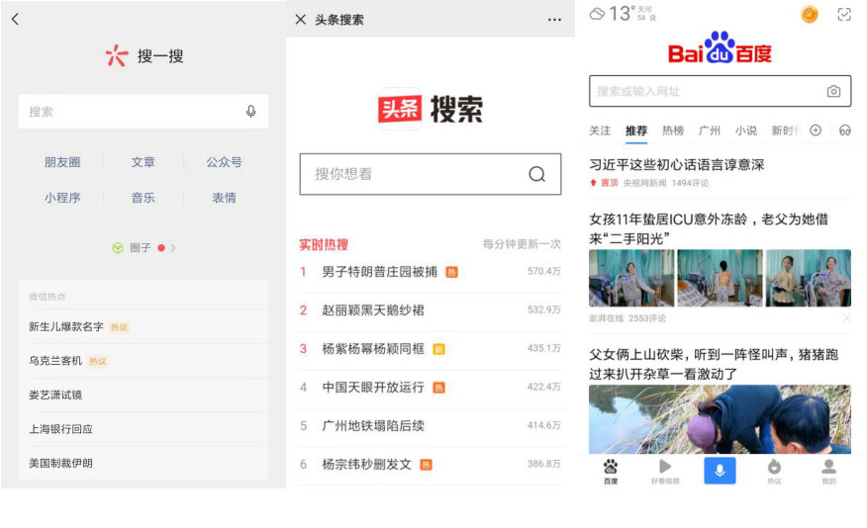Expand 圈子 with the chevron arrow
Screen dimensions: 867x528
[173, 248]
